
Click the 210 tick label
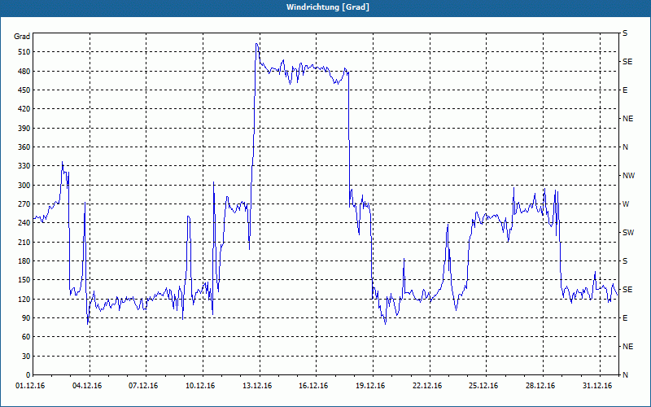click(24, 242)
